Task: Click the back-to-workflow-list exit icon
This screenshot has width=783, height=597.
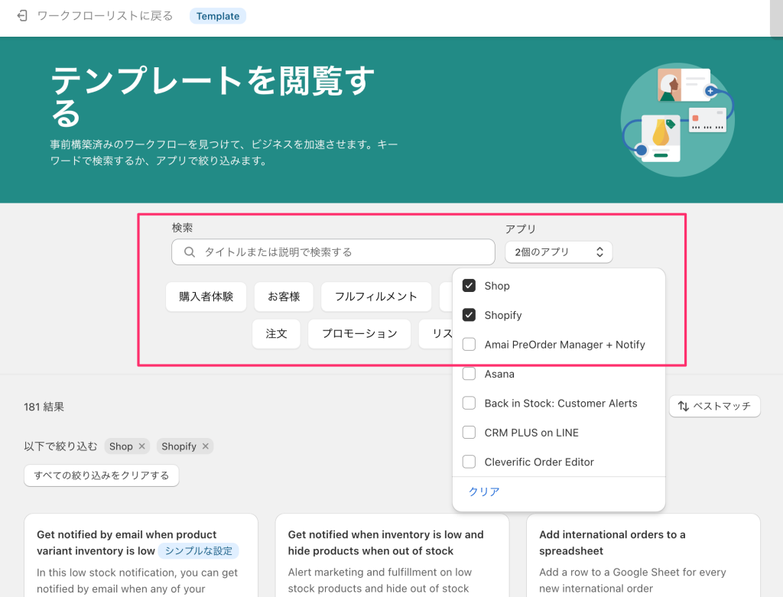Action: click(x=22, y=16)
